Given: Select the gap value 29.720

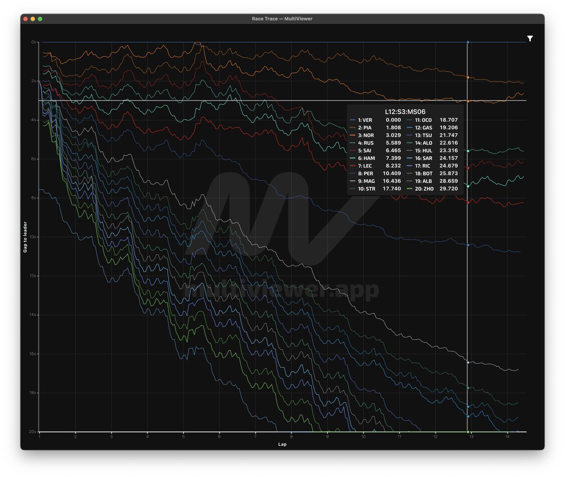Looking at the screenshot, I should (x=449, y=189).
